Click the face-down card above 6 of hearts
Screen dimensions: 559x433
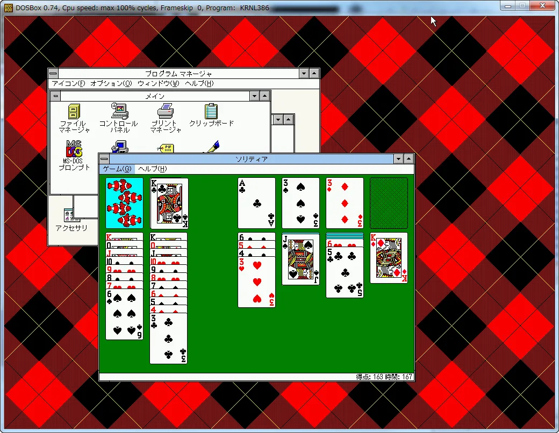coord(345,235)
